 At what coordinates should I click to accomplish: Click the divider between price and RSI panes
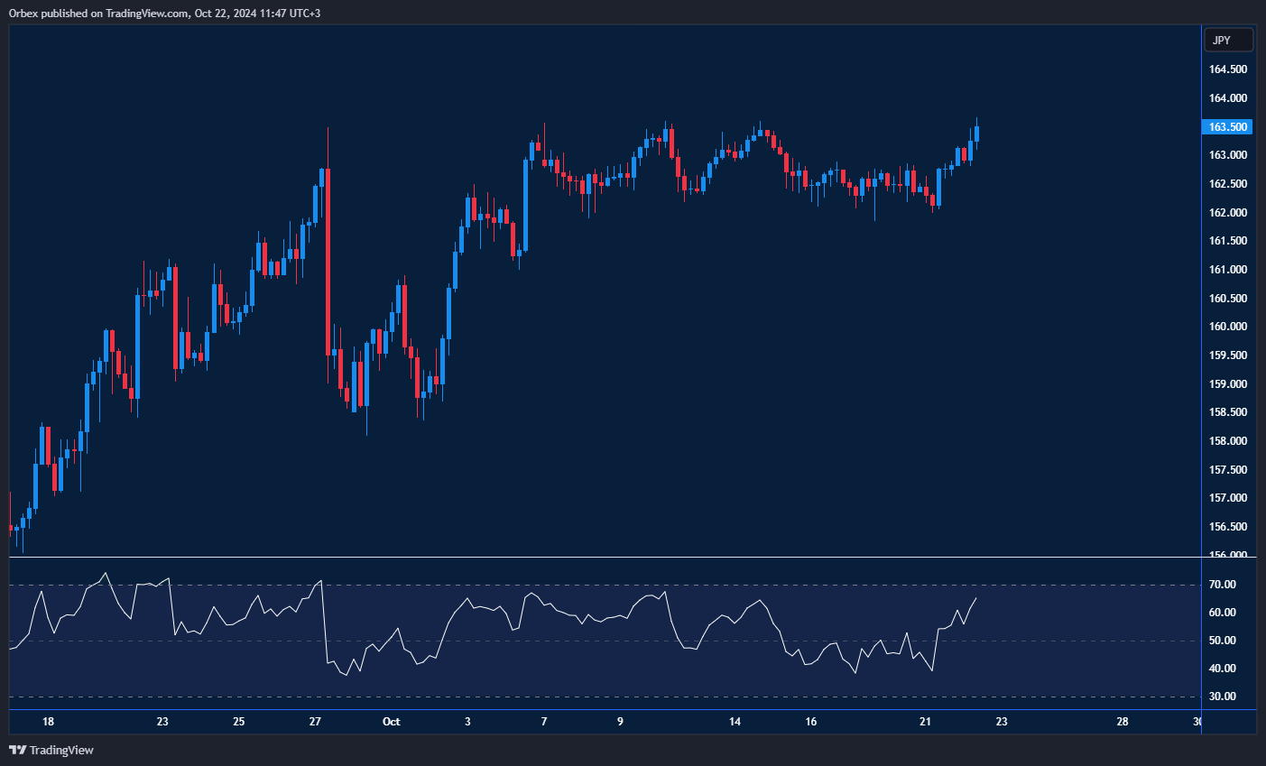tap(605, 558)
